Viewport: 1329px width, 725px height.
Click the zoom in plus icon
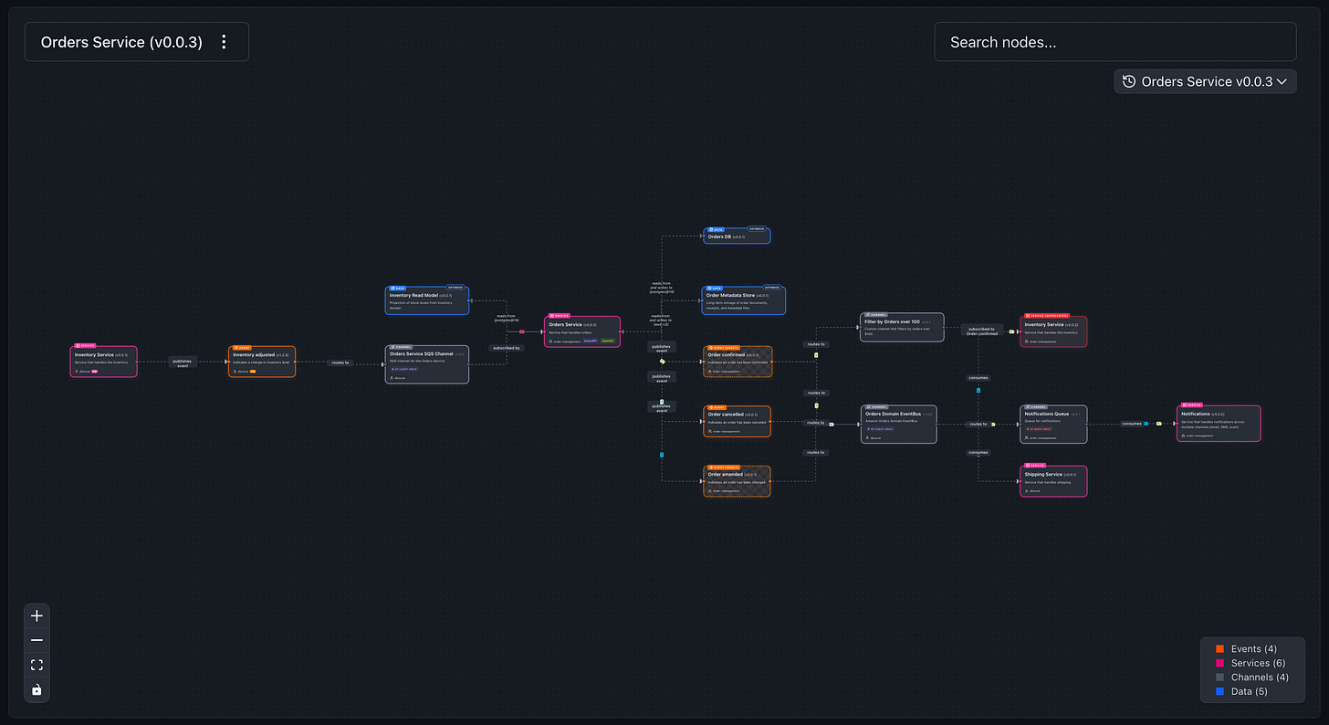click(x=37, y=615)
